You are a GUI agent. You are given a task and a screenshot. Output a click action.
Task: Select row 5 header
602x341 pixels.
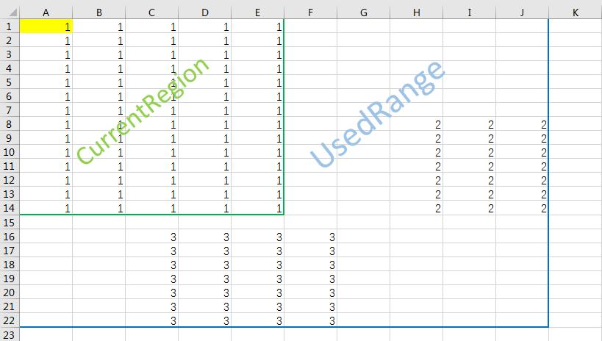coord(10,82)
